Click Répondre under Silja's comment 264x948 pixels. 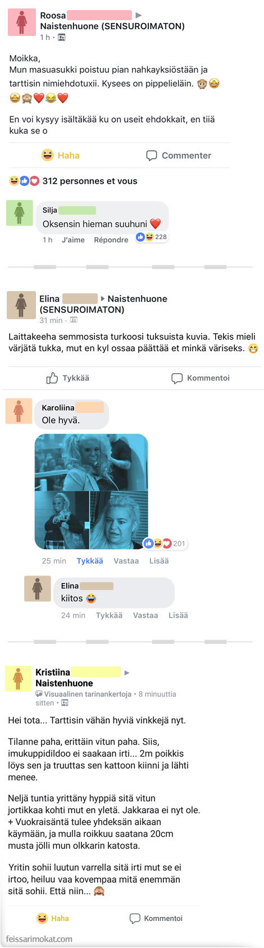111,239
